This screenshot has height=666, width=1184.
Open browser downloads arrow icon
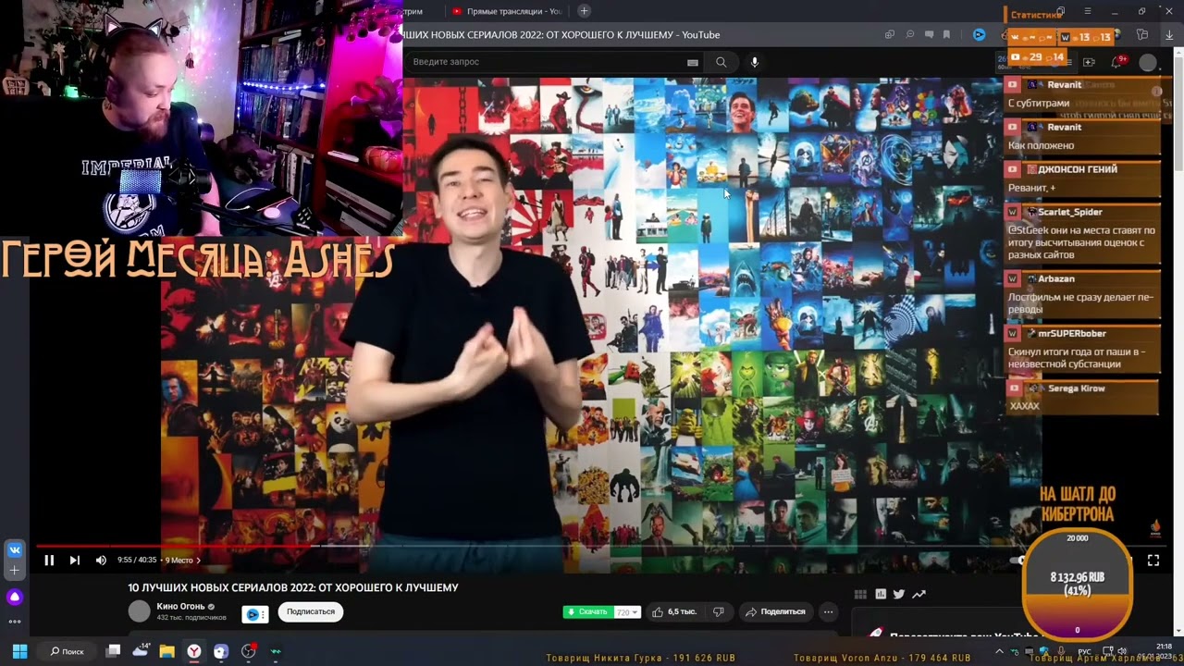[x=1169, y=35]
